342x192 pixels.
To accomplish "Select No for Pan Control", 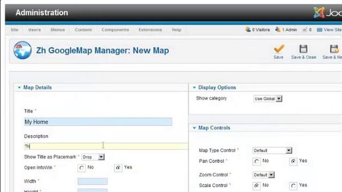I will tap(256, 162).
